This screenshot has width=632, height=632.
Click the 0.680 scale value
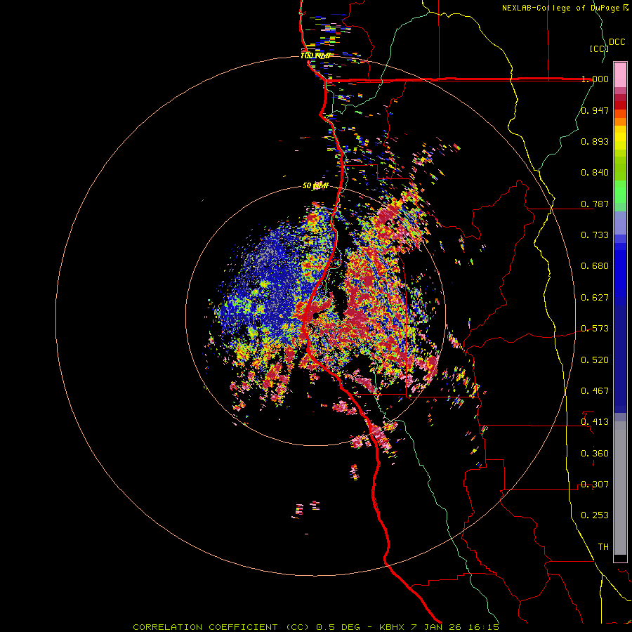pos(595,266)
